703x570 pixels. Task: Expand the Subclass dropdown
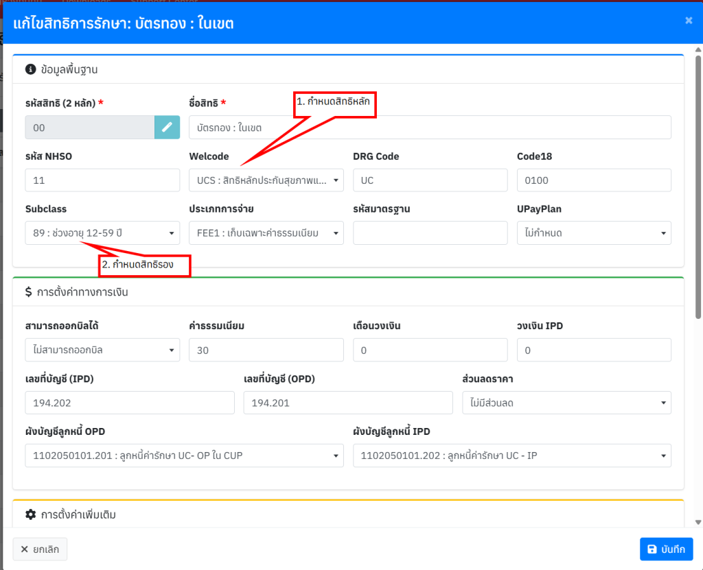point(102,233)
